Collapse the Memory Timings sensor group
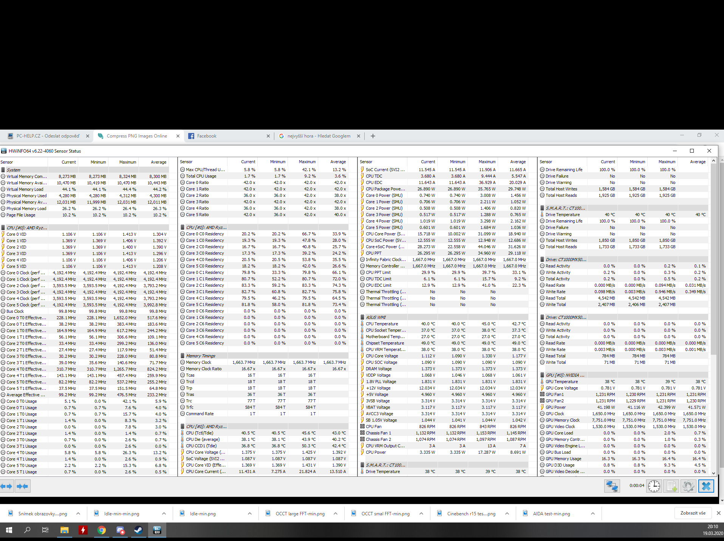 [x=200, y=356]
